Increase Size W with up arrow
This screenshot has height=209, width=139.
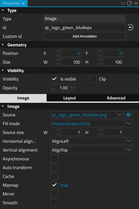tap(58, 61)
